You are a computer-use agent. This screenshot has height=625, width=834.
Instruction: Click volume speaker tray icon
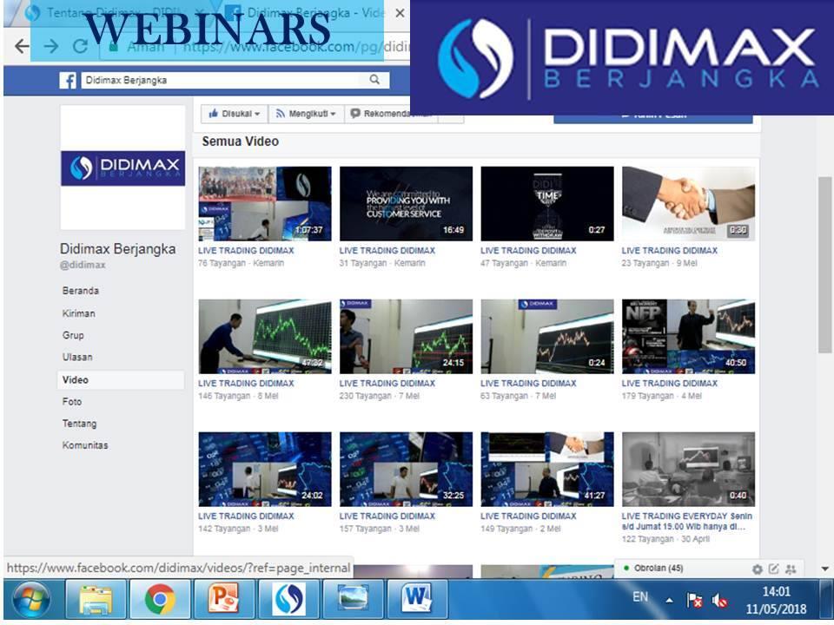click(x=719, y=601)
